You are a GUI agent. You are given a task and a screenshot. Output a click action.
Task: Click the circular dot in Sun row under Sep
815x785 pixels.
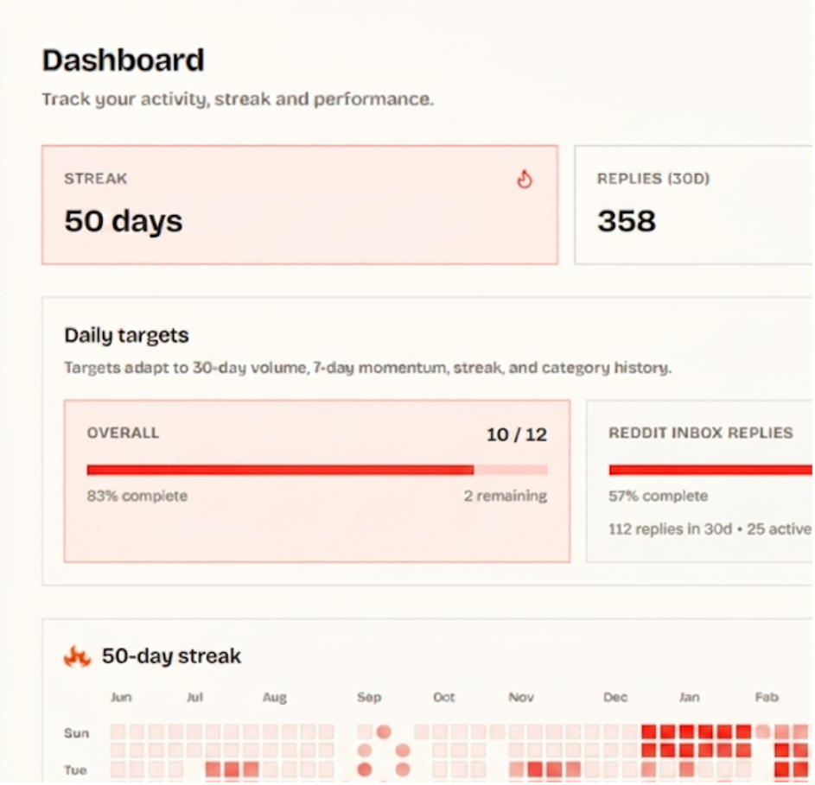pos(384,732)
